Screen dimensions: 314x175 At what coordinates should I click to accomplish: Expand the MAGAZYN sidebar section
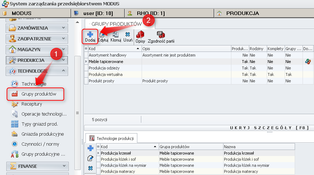pos(37,49)
